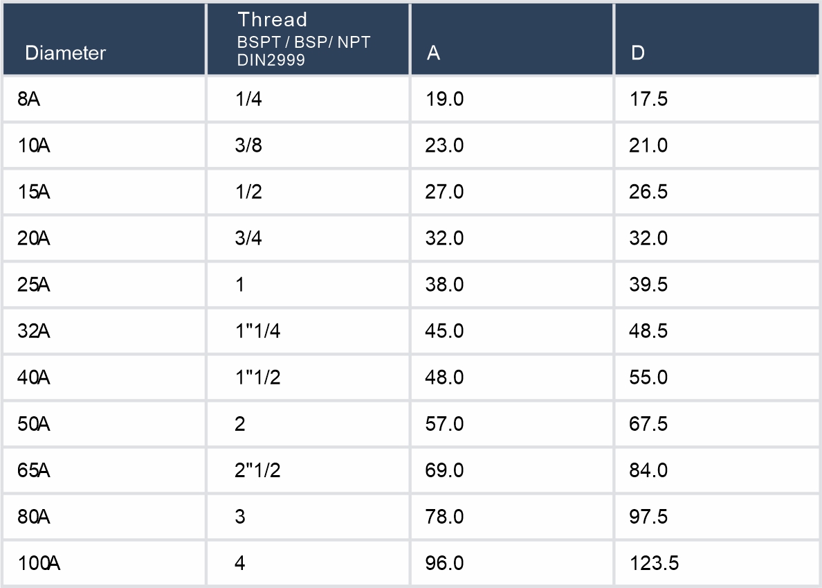The image size is (822, 588).
Task: Click the 48.0 value in column A
Action: coord(444,377)
